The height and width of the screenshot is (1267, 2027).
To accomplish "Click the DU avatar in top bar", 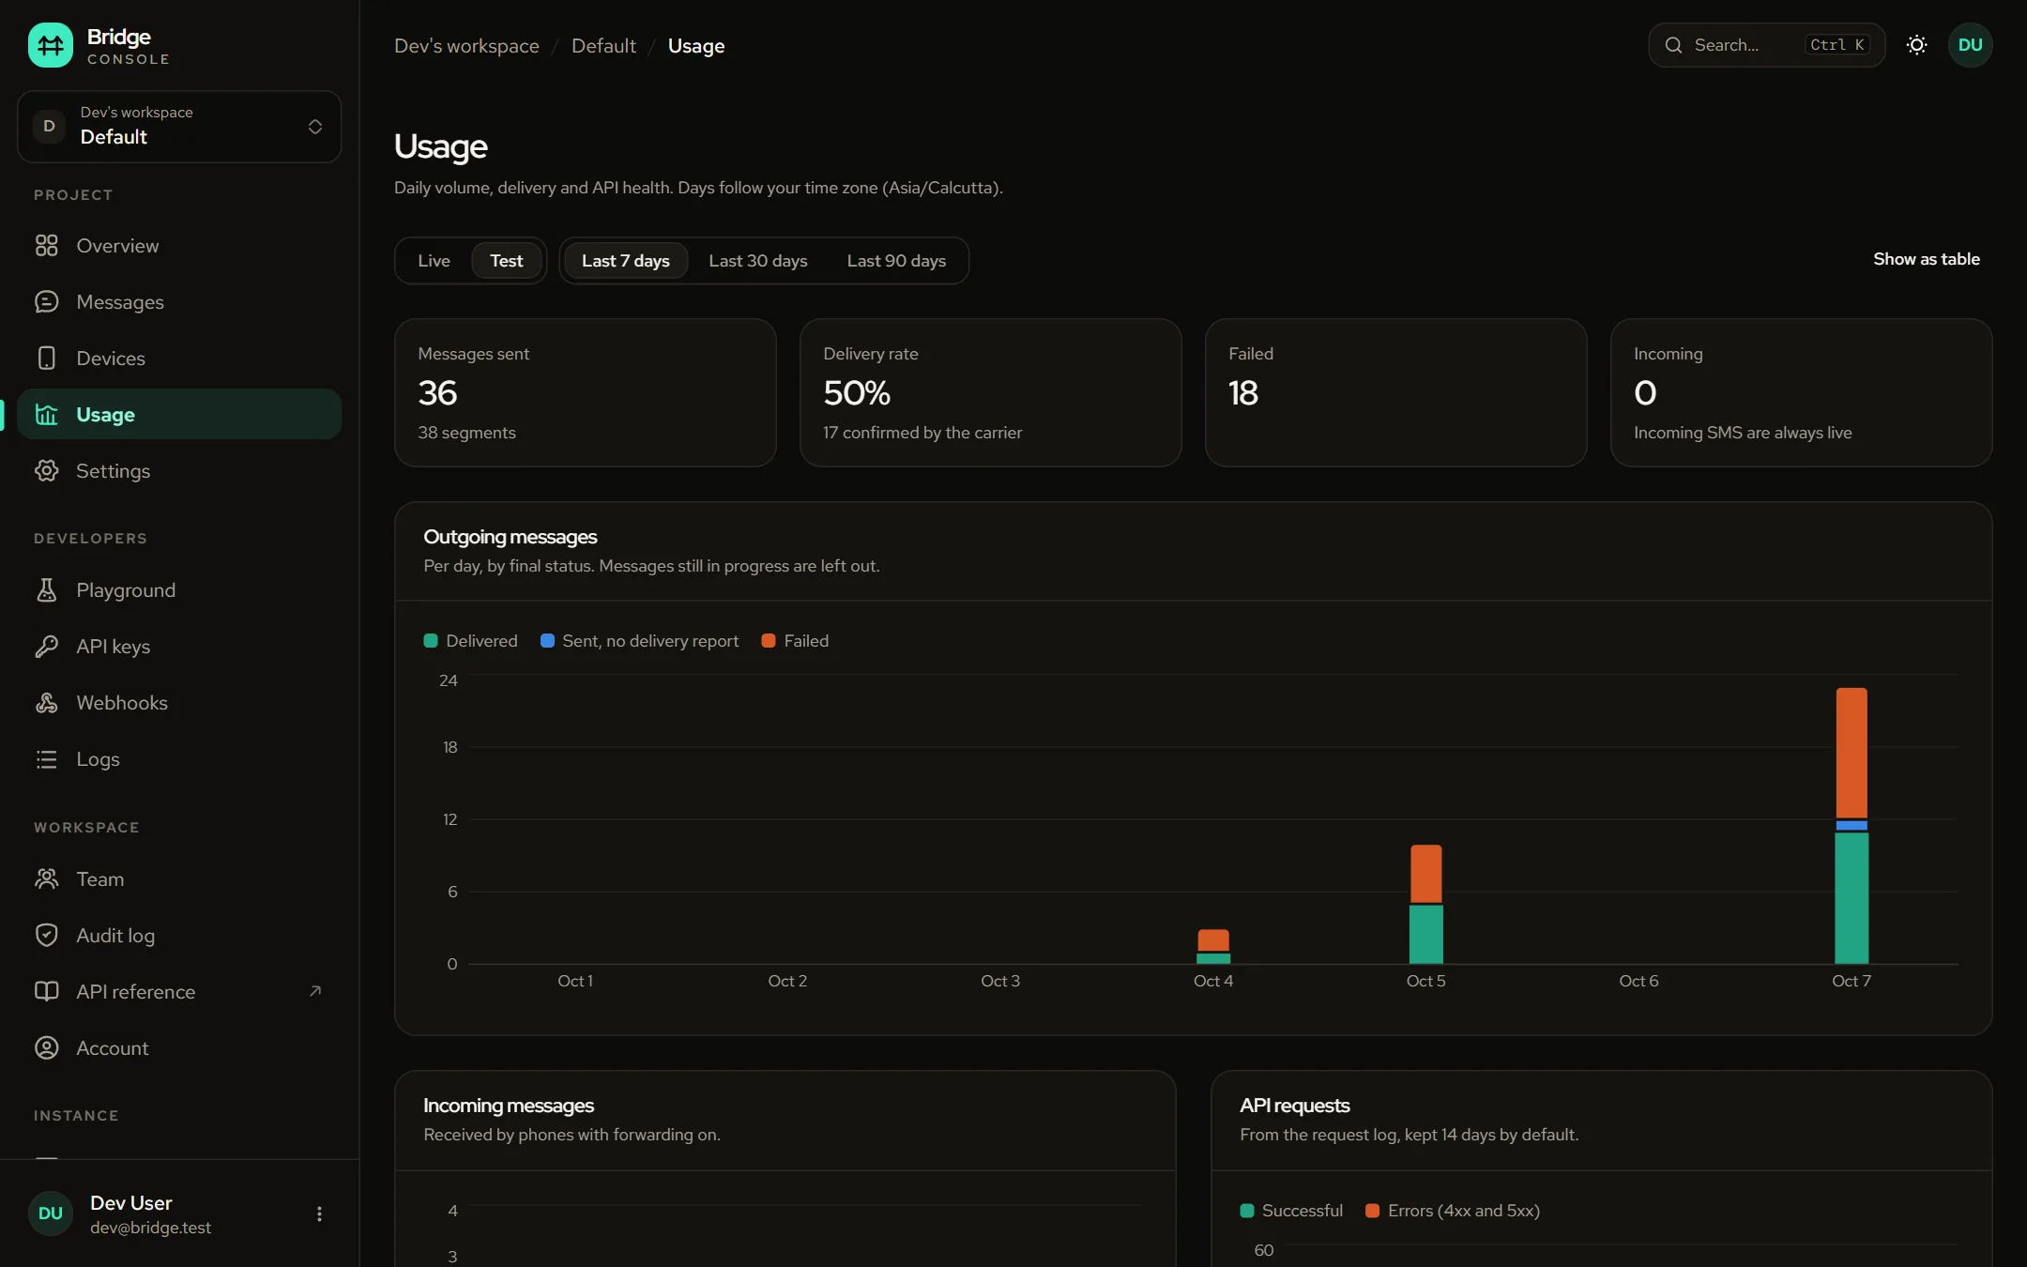I will click(x=1971, y=45).
